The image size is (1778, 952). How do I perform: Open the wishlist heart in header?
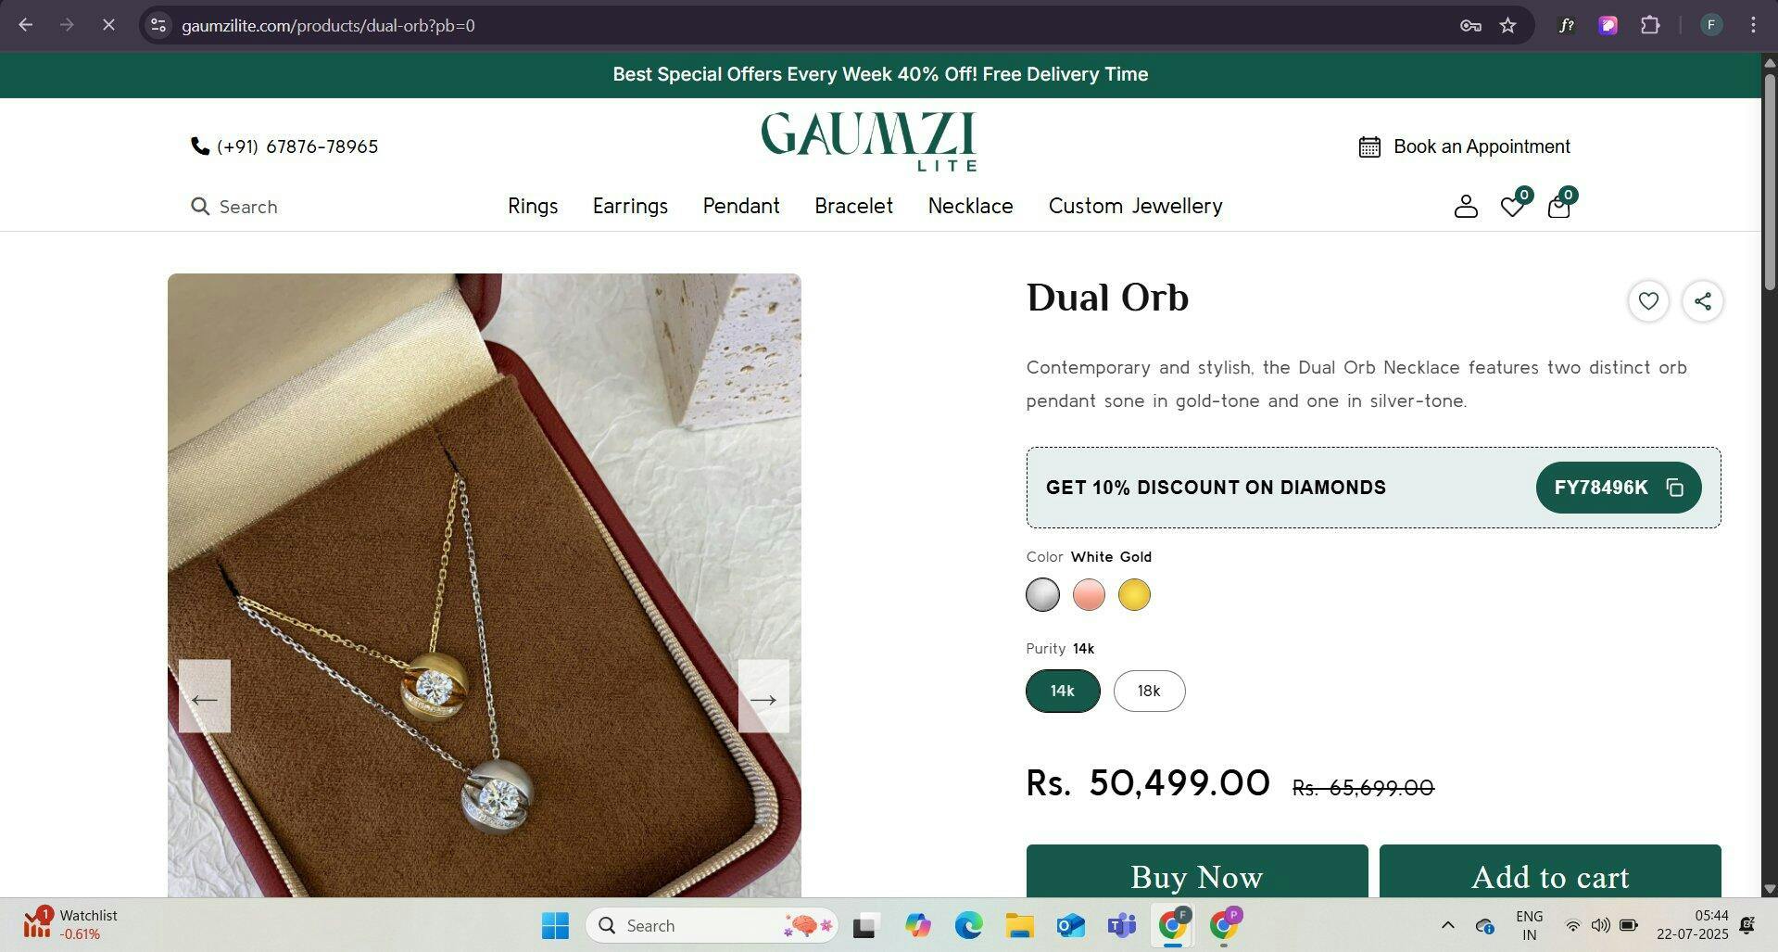point(1513,205)
